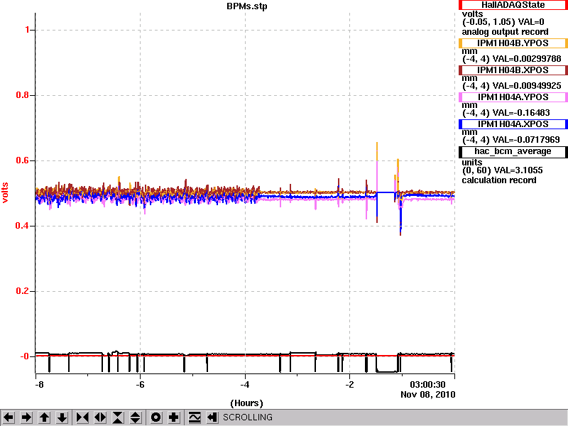The width and height of the screenshot is (568, 426).
Task: Compress the time axis with inward-pointing triangles icon
Action: (82, 417)
